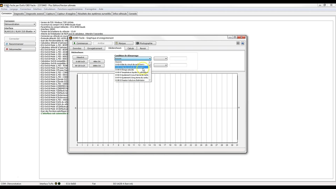Click the gray round icon beside help
Image resolution: width=336 pixels, height=189 pixels.
(238, 43)
